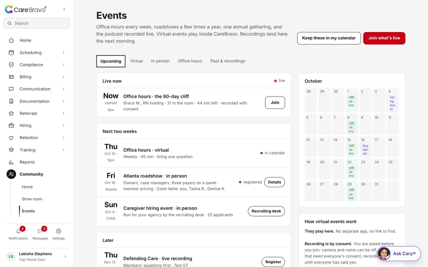Viewport: 428px width, 267px height.
Task: Click the CareBravo logo
Action: [25, 10]
